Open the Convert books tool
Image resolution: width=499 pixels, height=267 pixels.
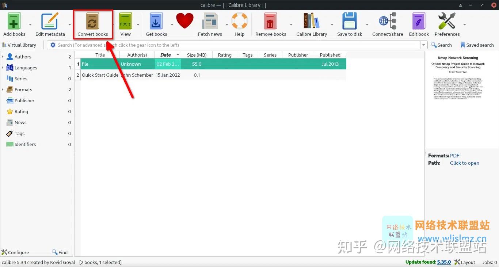pos(93,24)
